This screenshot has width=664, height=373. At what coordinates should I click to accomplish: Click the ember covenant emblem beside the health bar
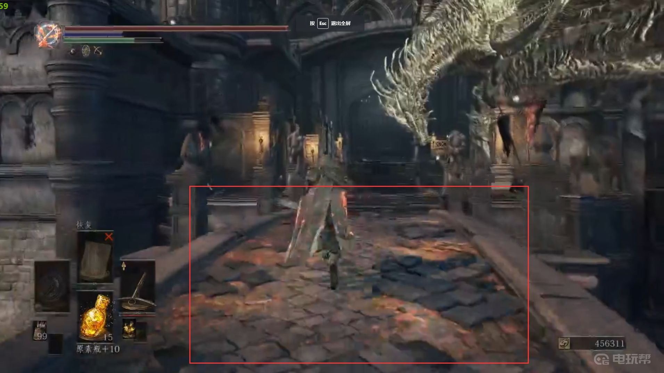click(48, 35)
